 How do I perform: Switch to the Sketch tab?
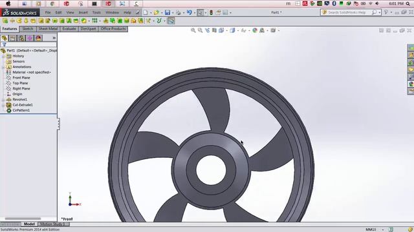(x=28, y=29)
